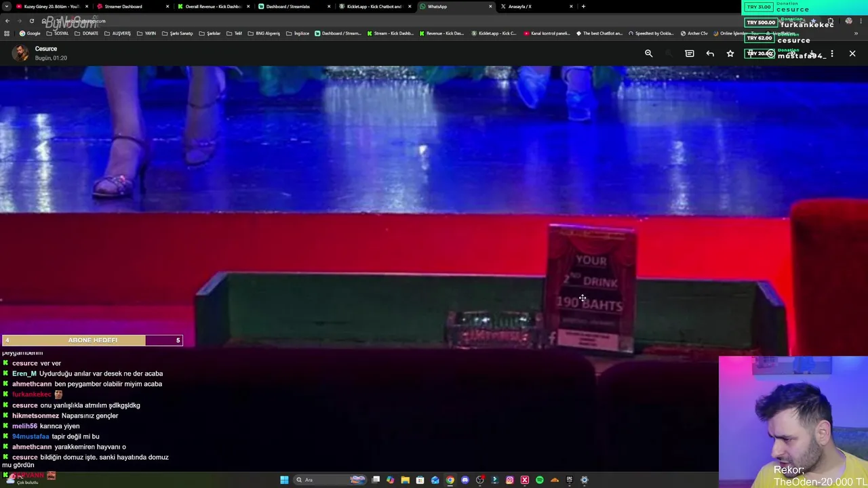Open The best ChatBot bookmark
The image size is (868, 488).
(x=599, y=33)
